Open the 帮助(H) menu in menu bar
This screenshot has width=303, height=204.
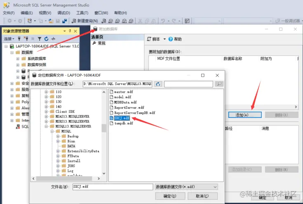point(120,13)
